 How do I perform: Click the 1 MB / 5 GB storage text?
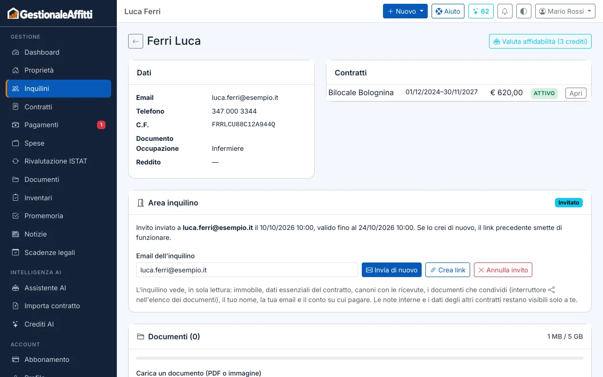[565, 336]
